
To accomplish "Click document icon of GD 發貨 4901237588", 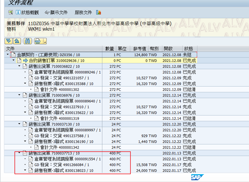I will pos(31,136).
